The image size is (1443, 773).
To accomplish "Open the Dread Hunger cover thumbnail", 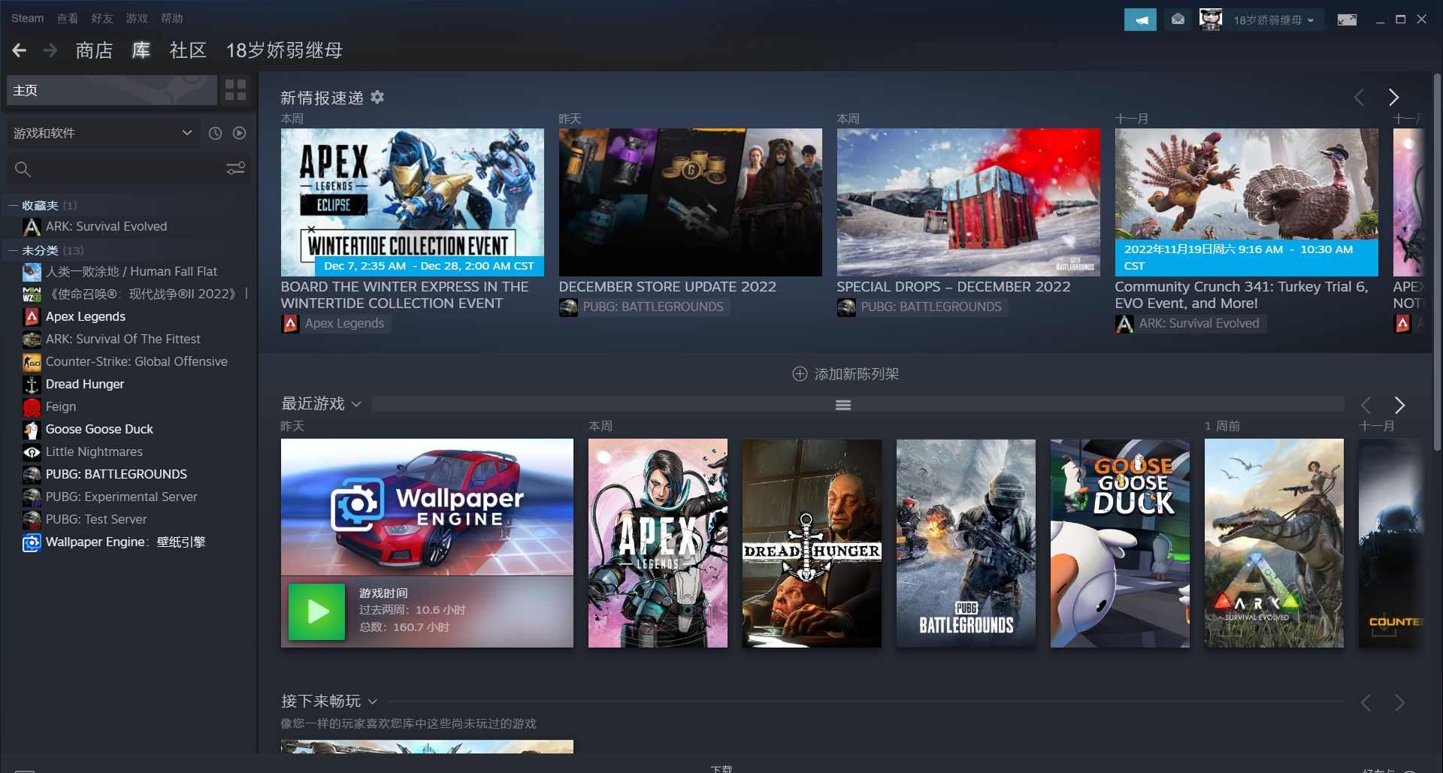I will pos(812,543).
